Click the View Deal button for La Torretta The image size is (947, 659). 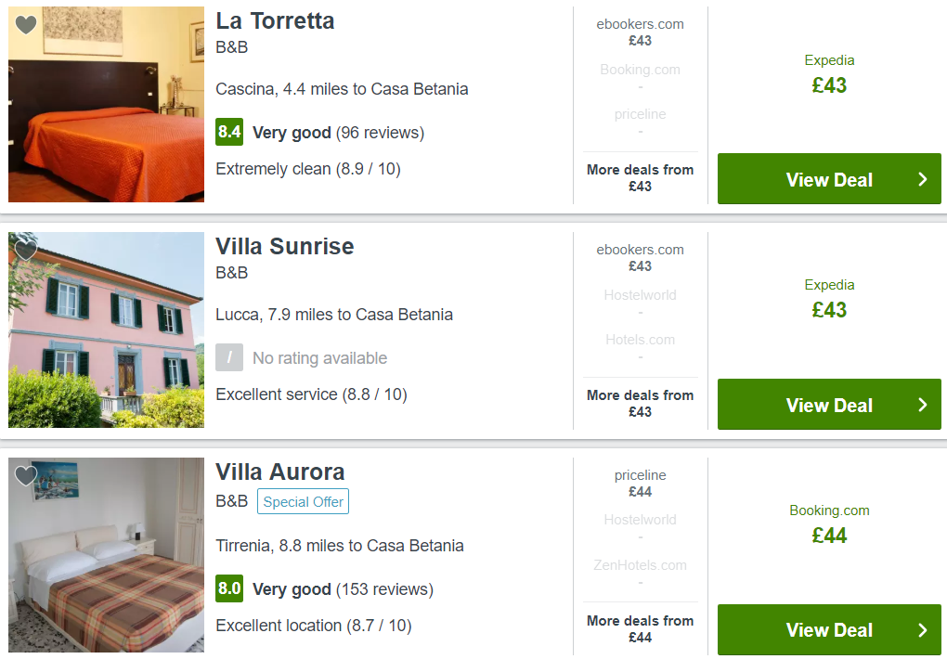point(829,179)
